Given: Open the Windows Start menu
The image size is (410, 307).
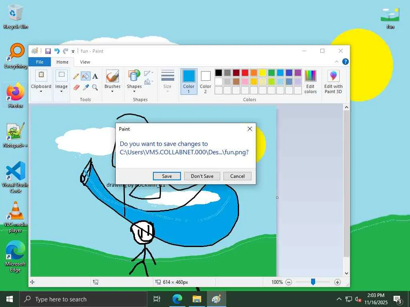Looking at the screenshot, I should [10, 299].
